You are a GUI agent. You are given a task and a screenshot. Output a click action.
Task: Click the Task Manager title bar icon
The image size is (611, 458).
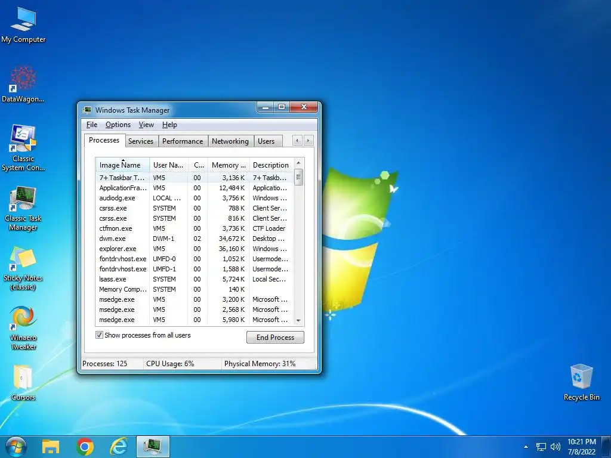(88, 110)
